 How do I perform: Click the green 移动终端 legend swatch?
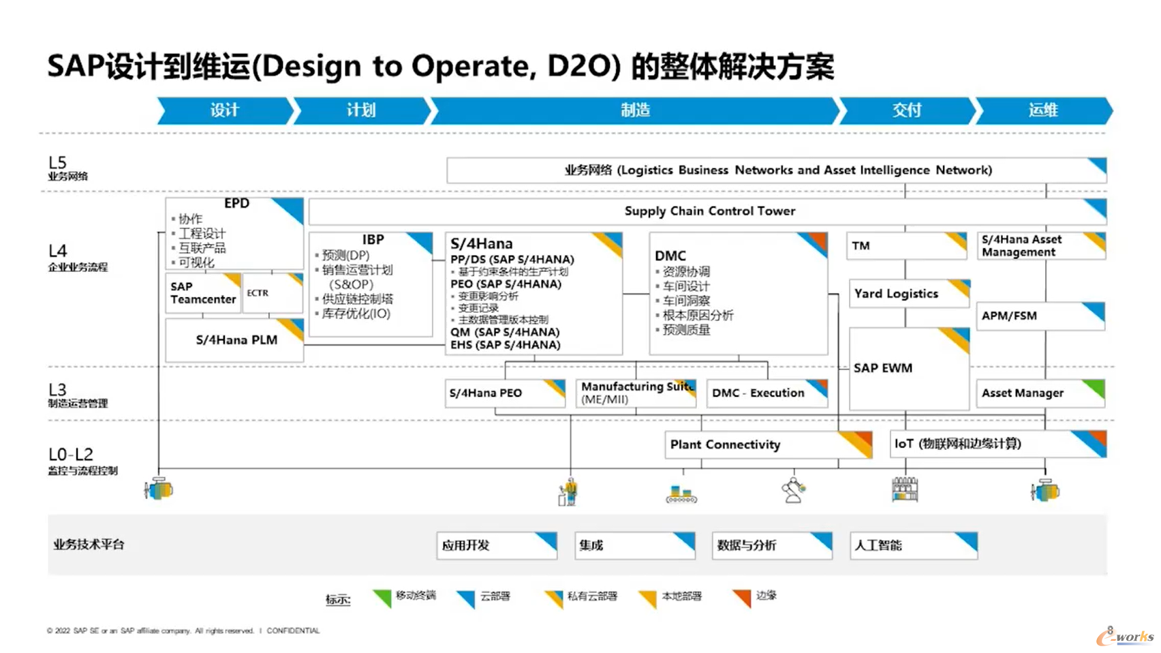tap(383, 598)
